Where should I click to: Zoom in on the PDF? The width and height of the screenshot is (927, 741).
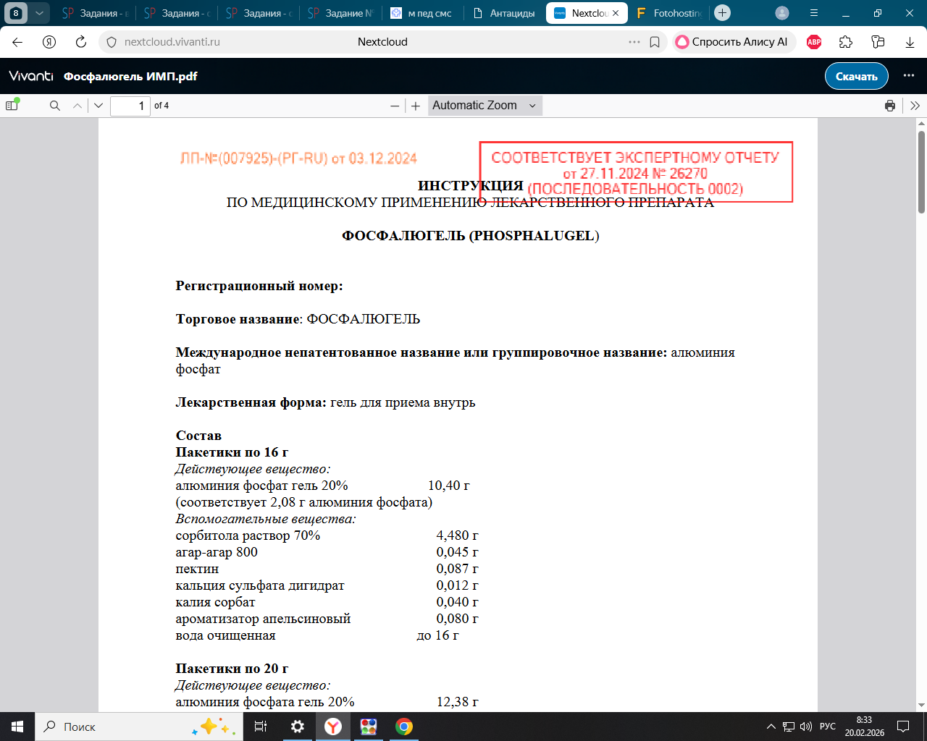[416, 106]
